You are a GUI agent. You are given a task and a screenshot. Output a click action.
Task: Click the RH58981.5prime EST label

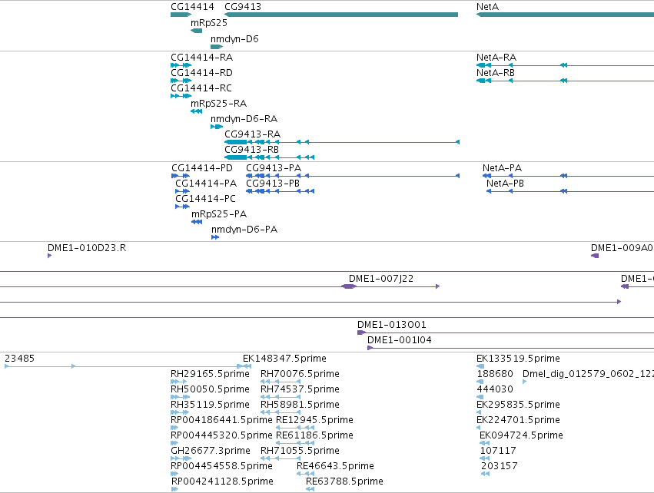(x=300, y=405)
